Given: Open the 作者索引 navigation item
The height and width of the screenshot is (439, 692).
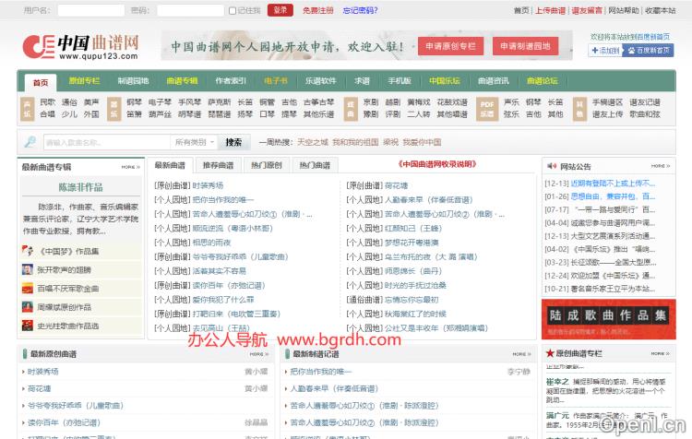Looking at the screenshot, I should (x=231, y=81).
